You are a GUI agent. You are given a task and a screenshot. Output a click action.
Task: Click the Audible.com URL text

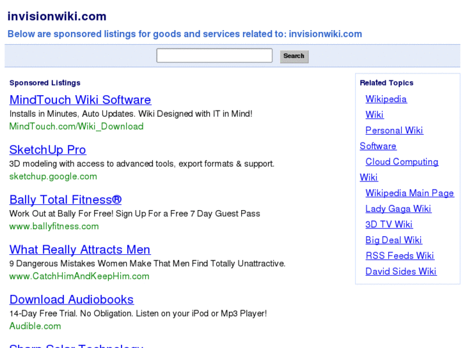(x=35, y=326)
